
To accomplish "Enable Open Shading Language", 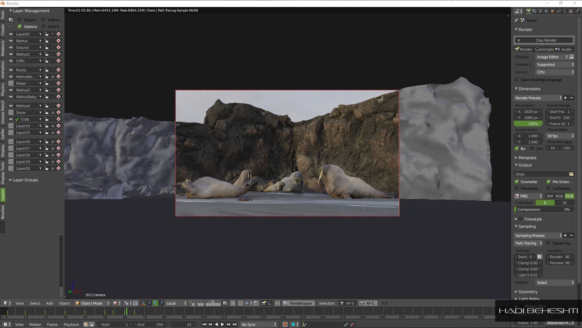I will (x=517, y=80).
